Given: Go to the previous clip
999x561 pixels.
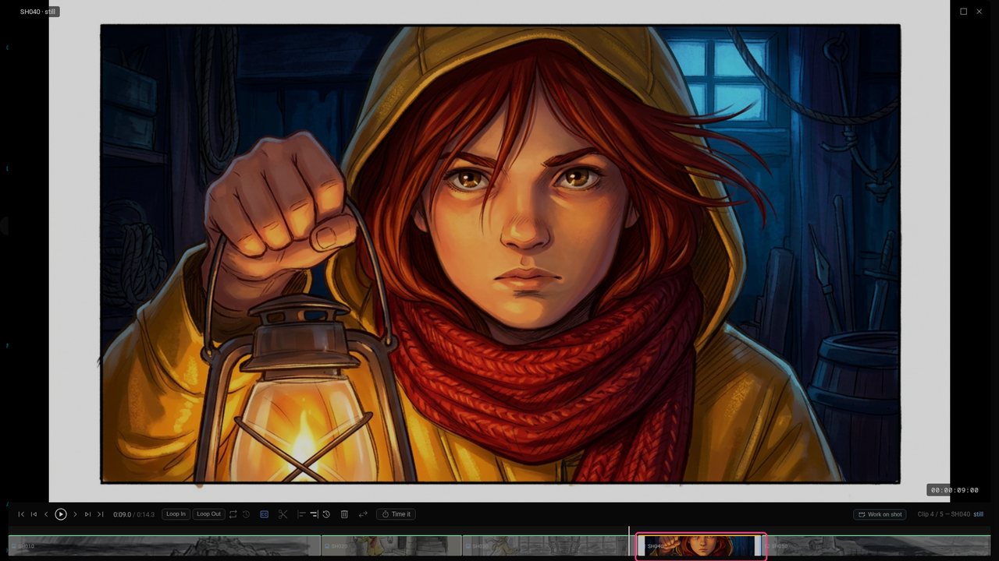Looking at the screenshot, I should click(x=34, y=514).
